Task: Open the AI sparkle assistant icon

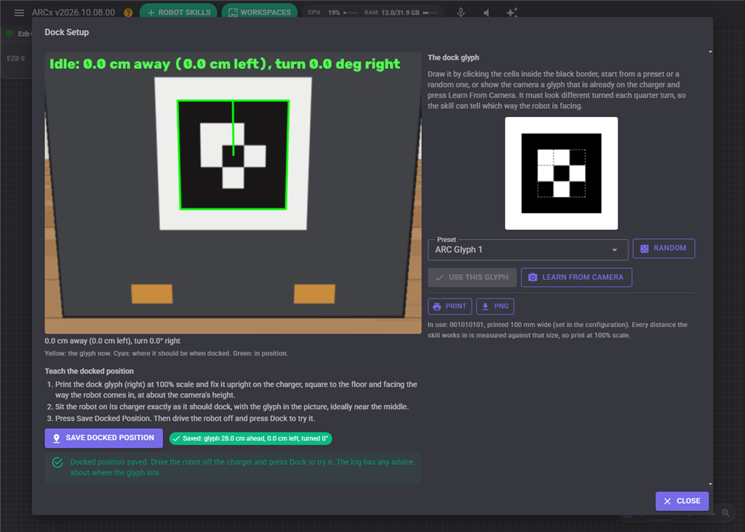Action: pyautogui.click(x=511, y=12)
